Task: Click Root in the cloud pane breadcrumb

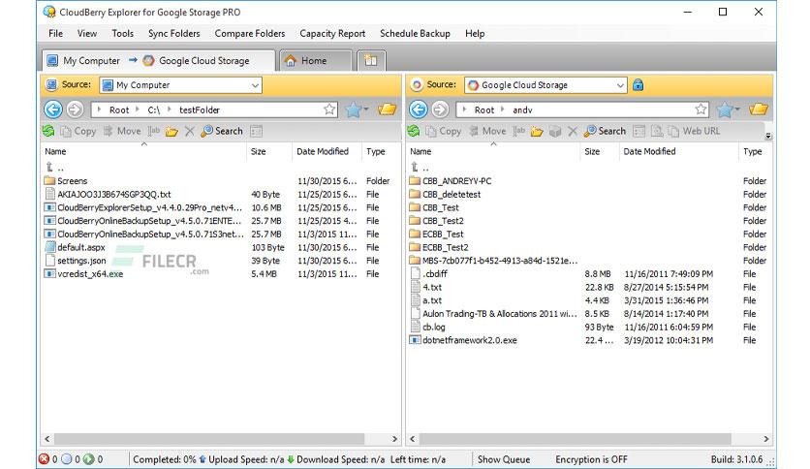Action: (484, 110)
